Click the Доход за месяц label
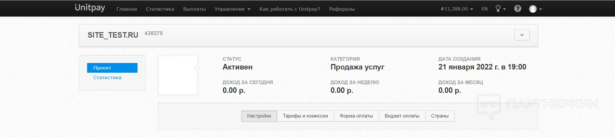The image size is (615, 137). (461, 82)
